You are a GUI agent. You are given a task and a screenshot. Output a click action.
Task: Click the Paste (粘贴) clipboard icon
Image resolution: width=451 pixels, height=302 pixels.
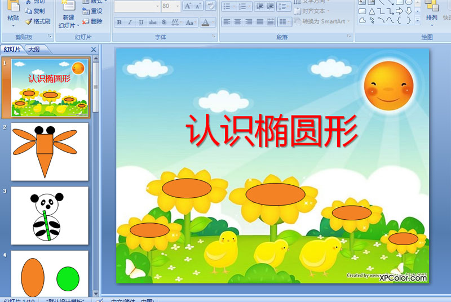(13, 6)
